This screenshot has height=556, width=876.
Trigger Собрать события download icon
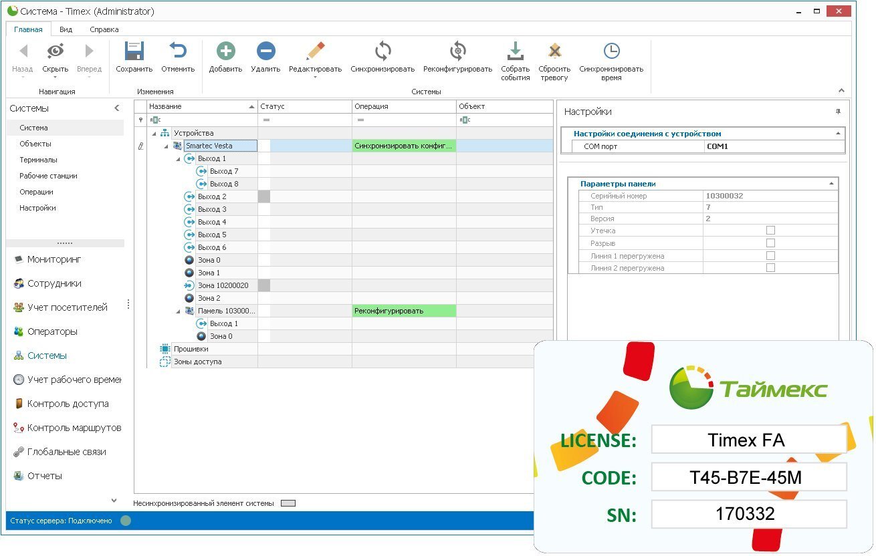click(515, 50)
